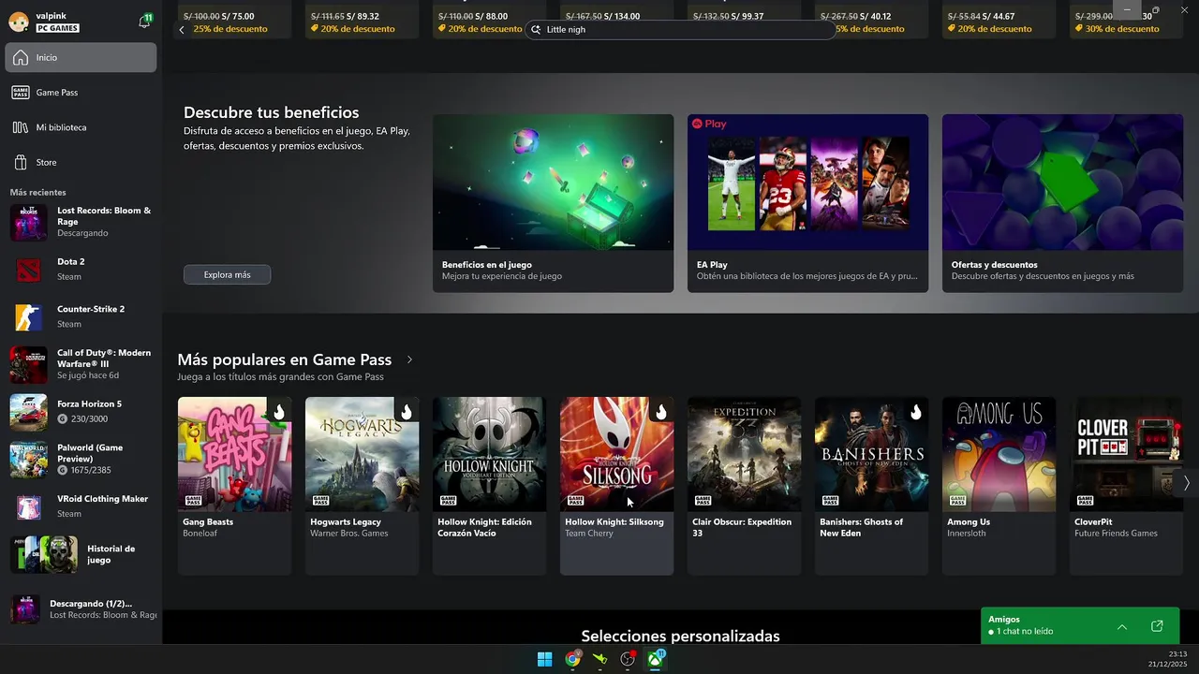
Task: Open Hollow Knight: Edición Corazón Vacío card
Action: pos(489,486)
